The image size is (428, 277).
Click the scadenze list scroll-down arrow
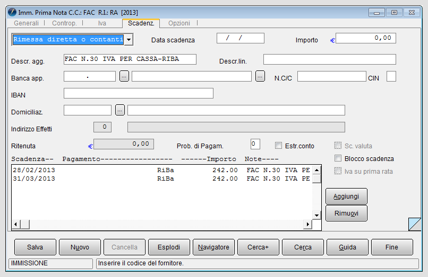pyautogui.click(x=316, y=215)
